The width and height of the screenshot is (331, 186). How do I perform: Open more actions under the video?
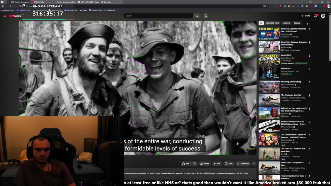coord(254,164)
